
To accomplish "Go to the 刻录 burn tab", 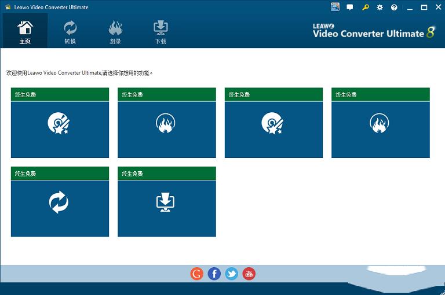I will pyautogui.click(x=115, y=31).
